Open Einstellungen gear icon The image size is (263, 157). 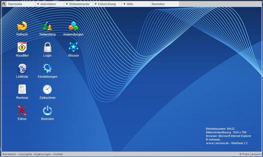[x=48, y=69]
